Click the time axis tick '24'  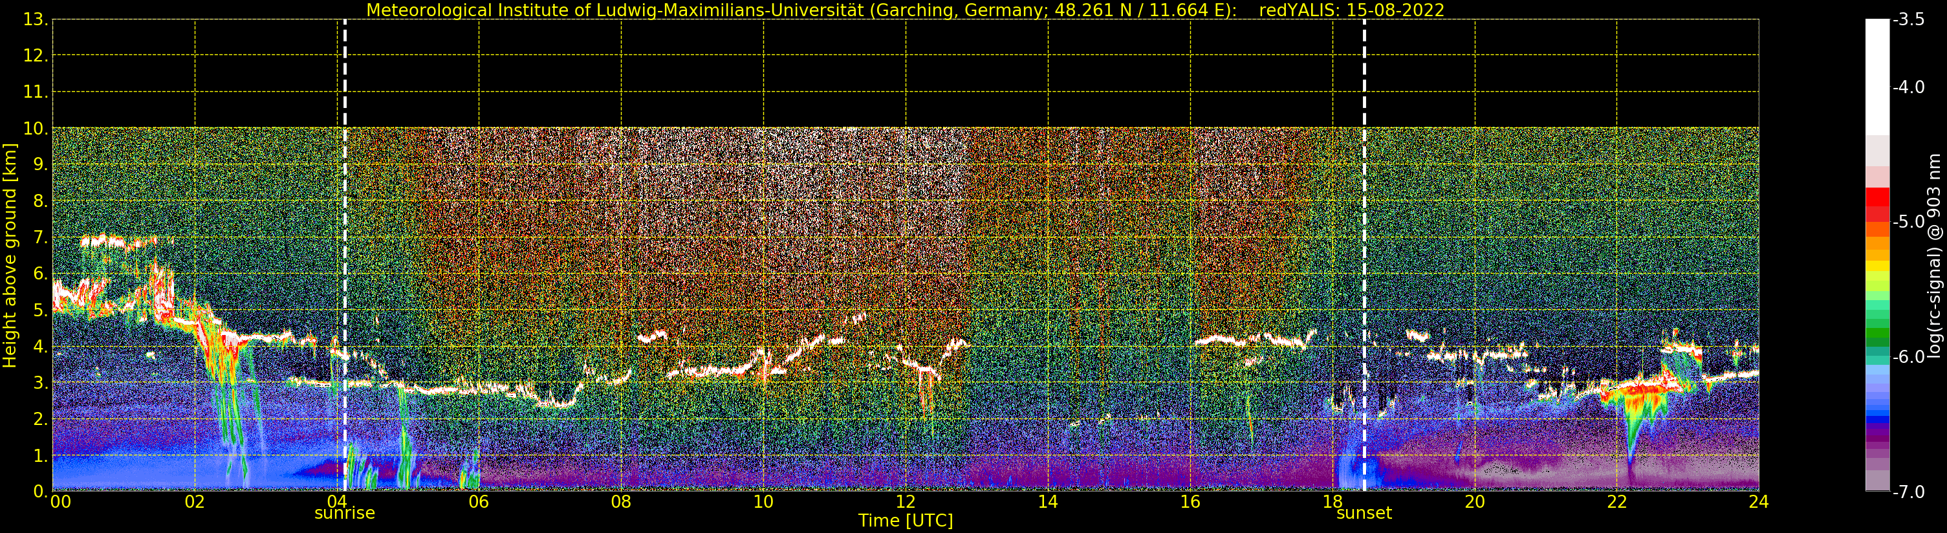coord(1759,502)
